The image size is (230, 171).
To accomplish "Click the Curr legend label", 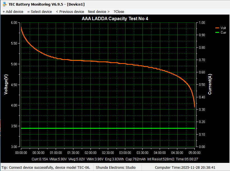I will click(223, 33).
